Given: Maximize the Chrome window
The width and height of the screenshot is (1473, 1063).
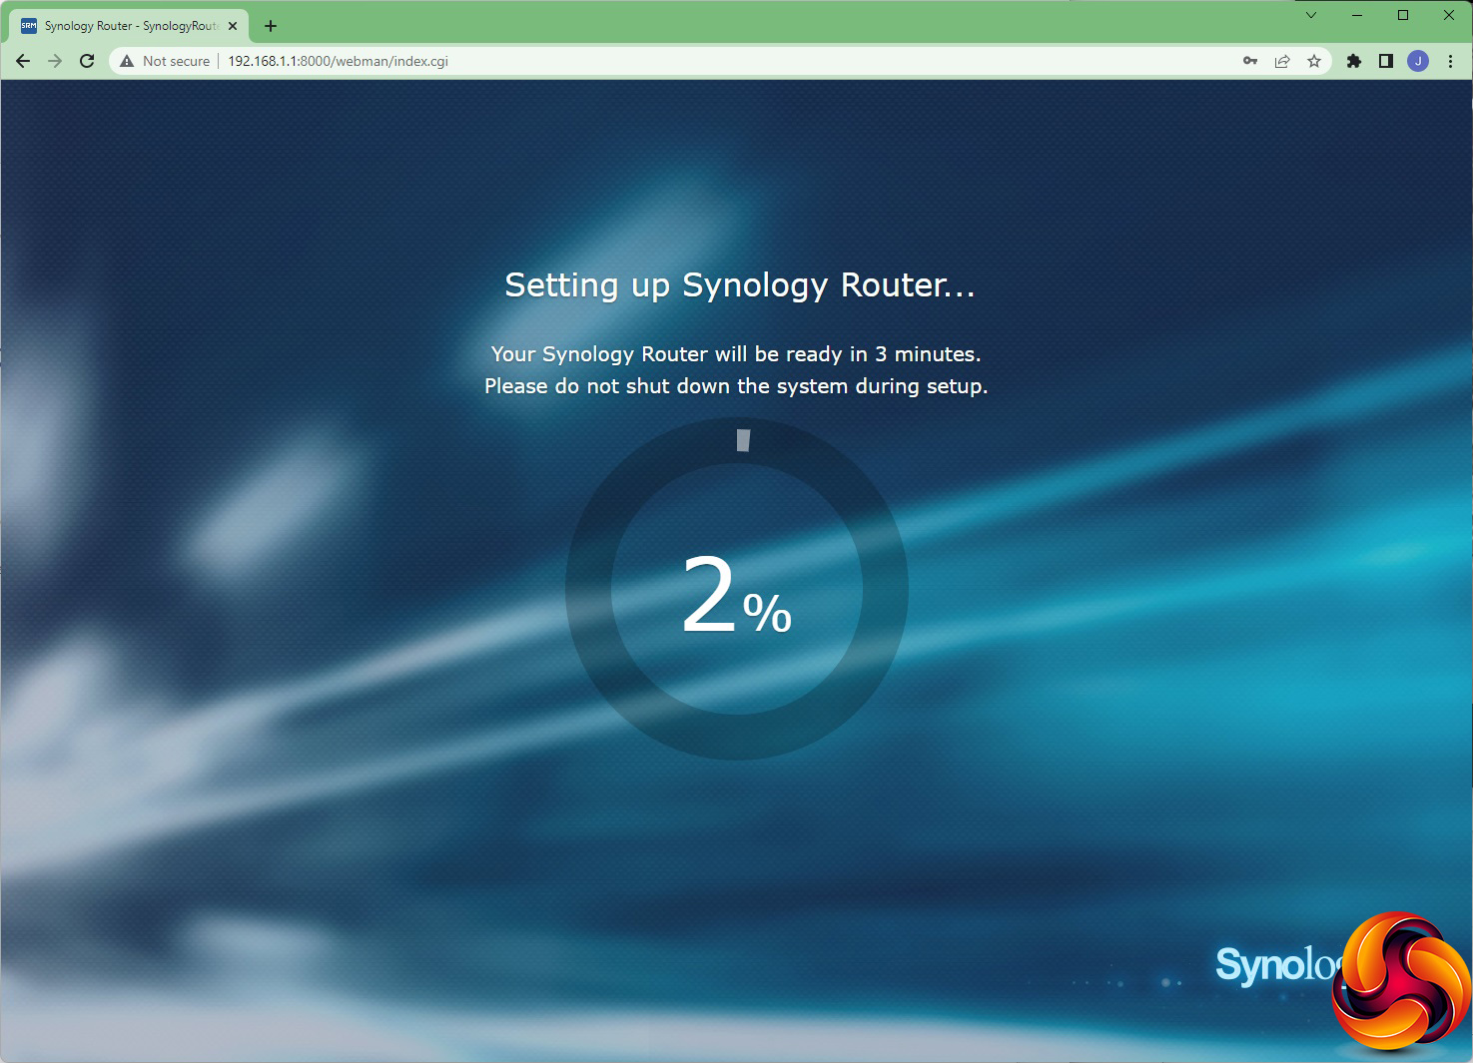Looking at the screenshot, I should coord(1403,15).
